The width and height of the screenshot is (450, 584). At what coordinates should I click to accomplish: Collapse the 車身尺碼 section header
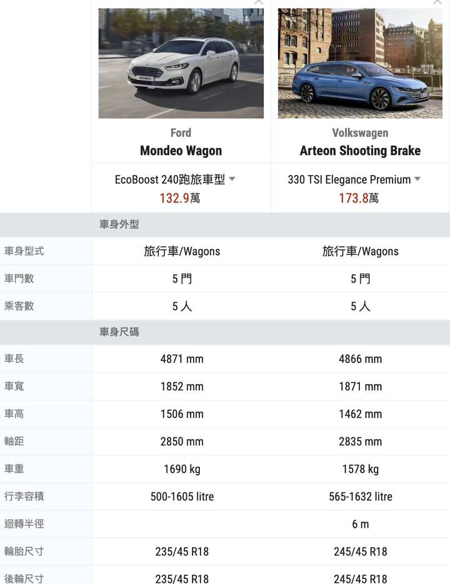(119, 332)
